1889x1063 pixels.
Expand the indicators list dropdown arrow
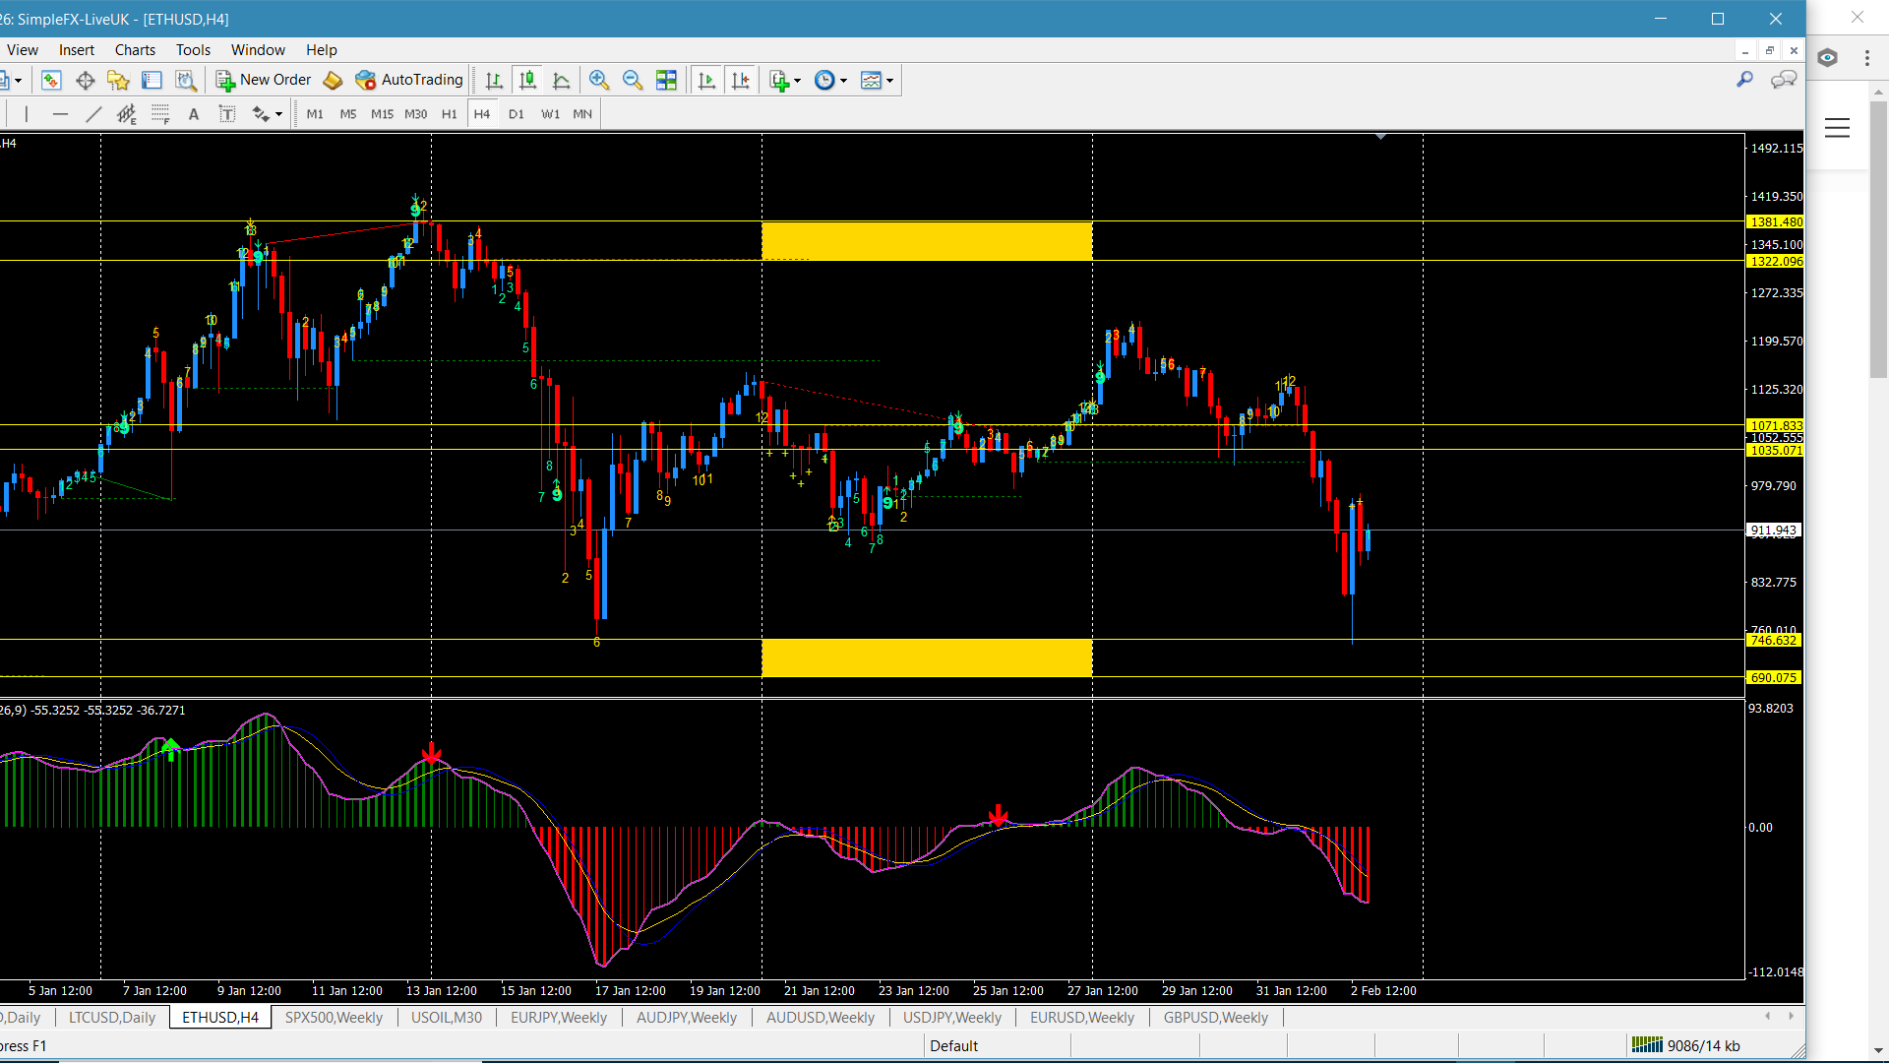tap(797, 81)
